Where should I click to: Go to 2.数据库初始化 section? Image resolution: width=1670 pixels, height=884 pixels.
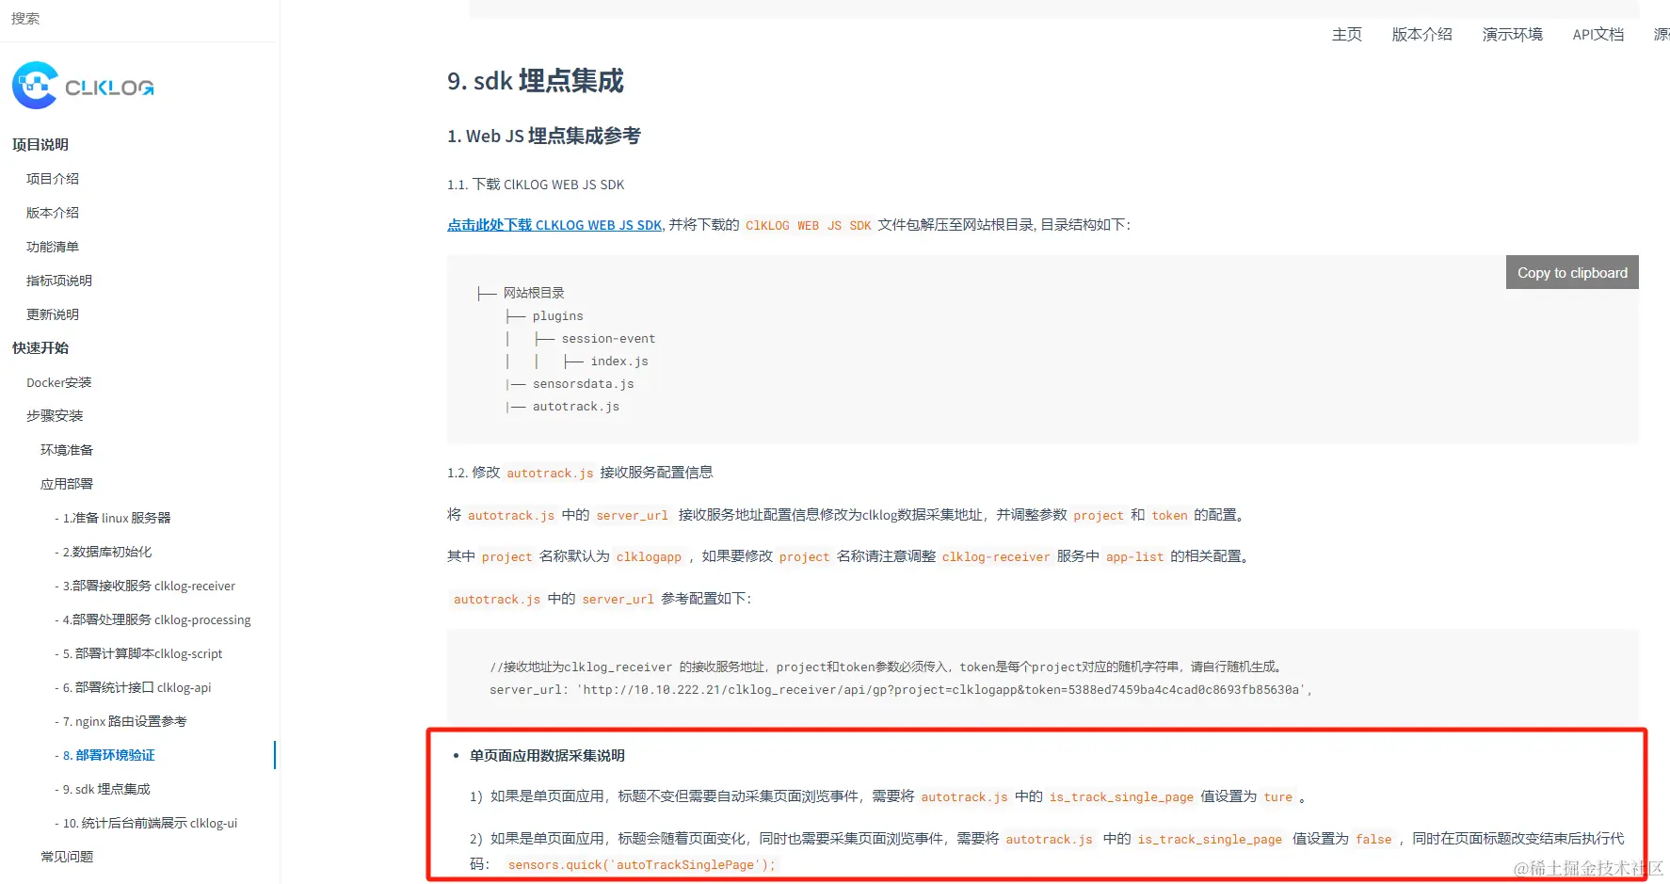coord(104,552)
